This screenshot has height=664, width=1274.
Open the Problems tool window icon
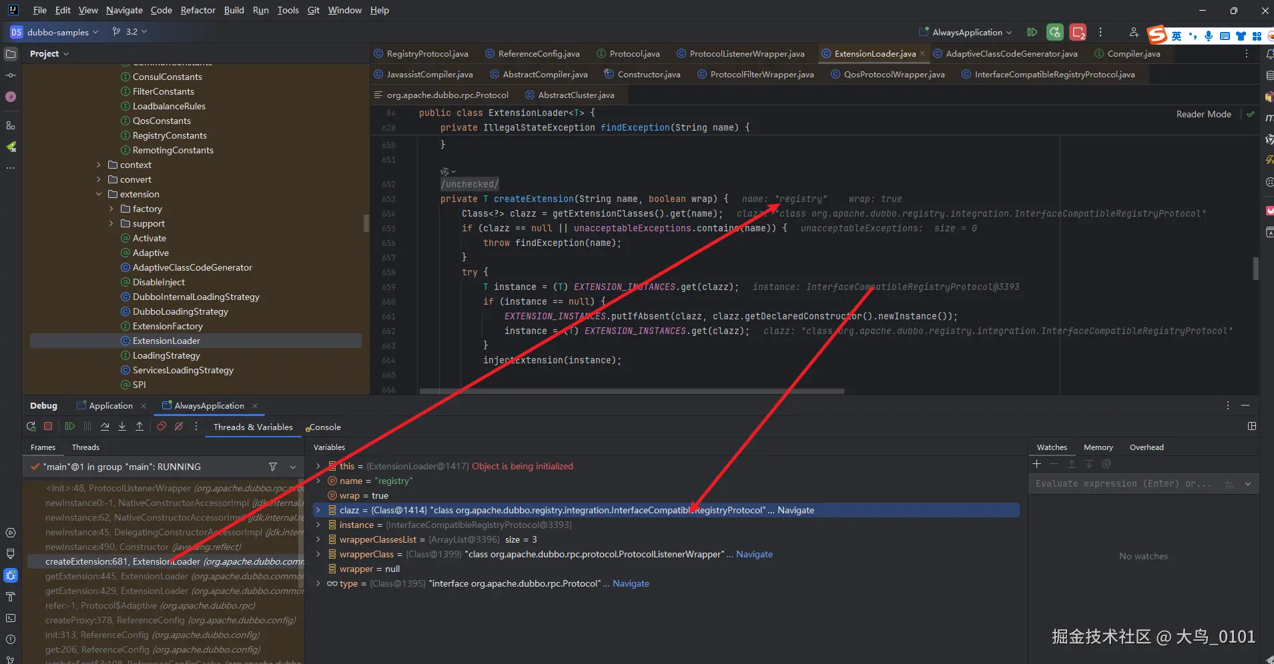click(x=11, y=639)
